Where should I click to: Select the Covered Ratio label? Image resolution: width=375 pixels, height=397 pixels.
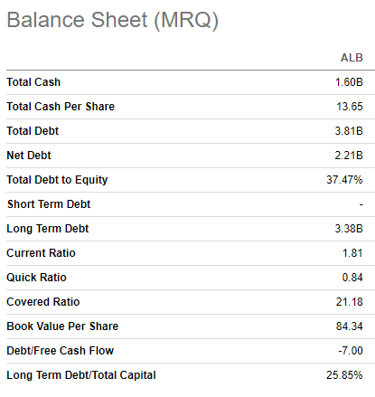pyautogui.click(x=43, y=302)
